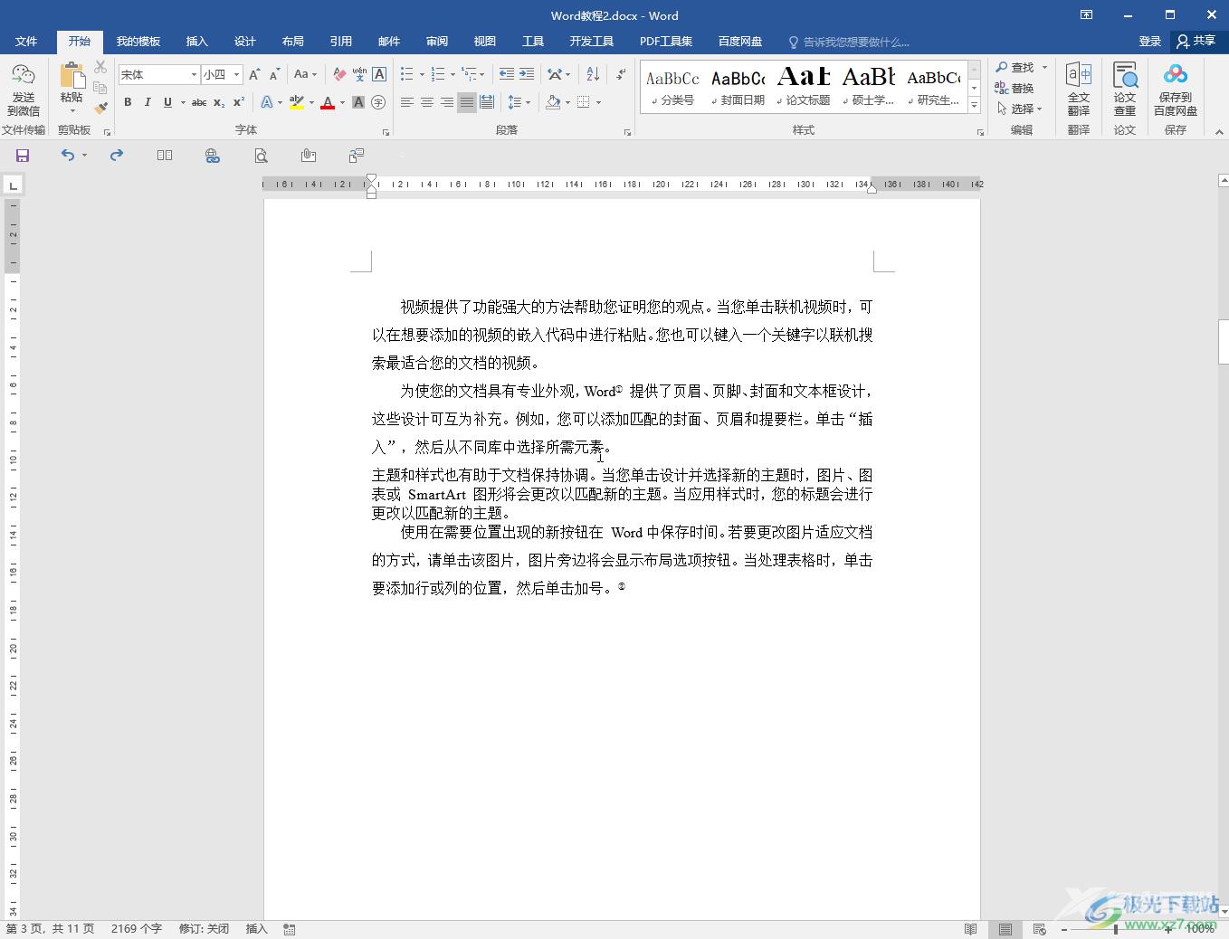This screenshot has height=939, width=1229.
Task: Apply character shading
Action: [358, 102]
